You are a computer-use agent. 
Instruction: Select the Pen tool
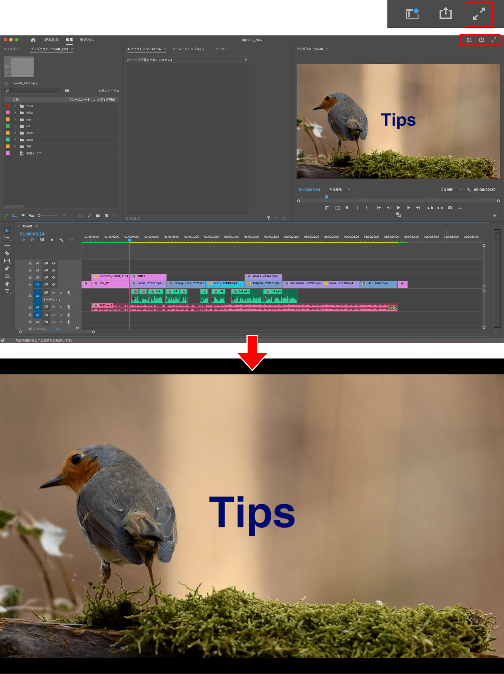(x=7, y=268)
